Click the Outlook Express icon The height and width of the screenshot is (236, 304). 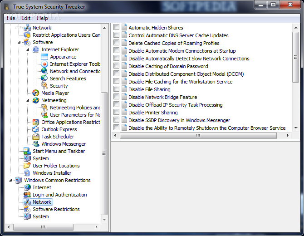[x=36, y=129]
